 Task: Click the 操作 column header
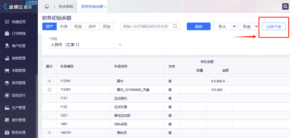tap(49, 66)
